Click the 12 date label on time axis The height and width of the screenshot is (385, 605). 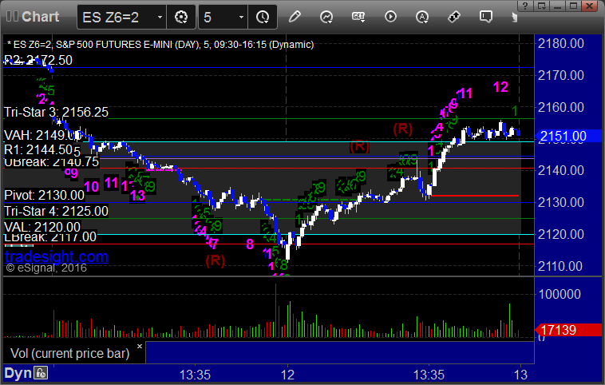(x=287, y=375)
